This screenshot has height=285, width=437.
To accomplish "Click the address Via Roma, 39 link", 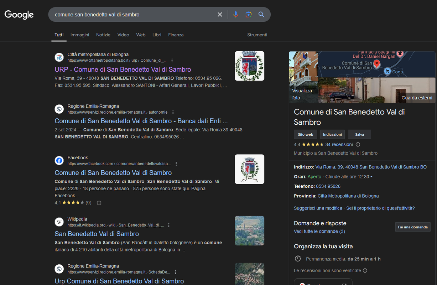I will 371,167.
